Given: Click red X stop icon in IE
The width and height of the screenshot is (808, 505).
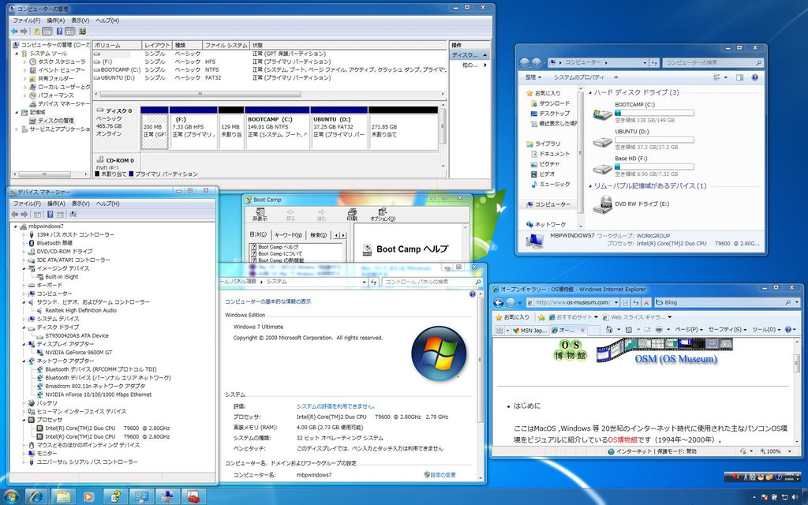Looking at the screenshot, I should click(x=646, y=302).
